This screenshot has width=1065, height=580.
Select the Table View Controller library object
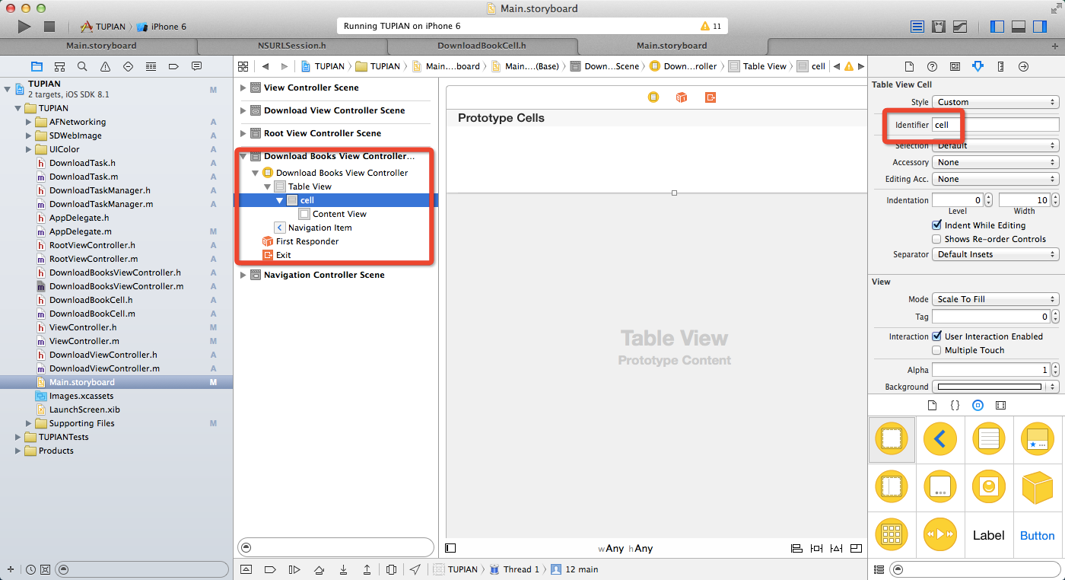click(x=988, y=438)
